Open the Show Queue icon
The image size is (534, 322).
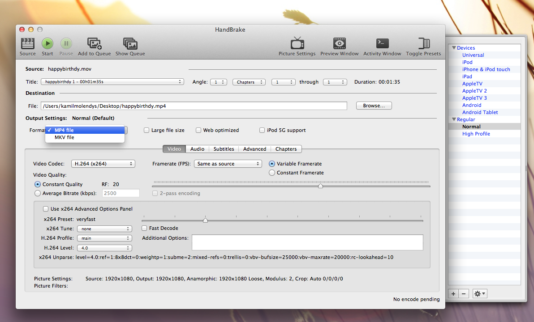tap(130, 44)
